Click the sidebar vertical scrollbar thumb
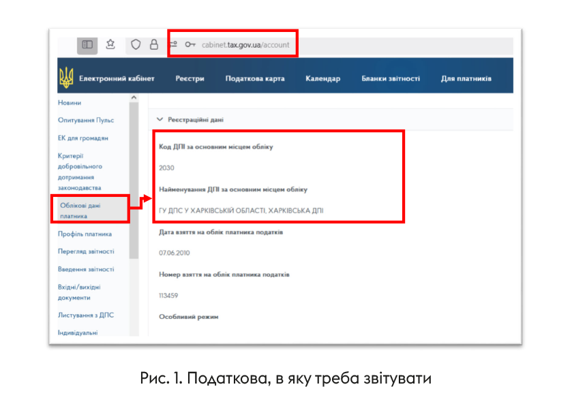Image resolution: width=572 pixels, height=406 pixels. [x=134, y=181]
